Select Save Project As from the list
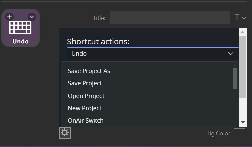This screenshot has width=252, height=147. pyautogui.click(x=89, y=71)
